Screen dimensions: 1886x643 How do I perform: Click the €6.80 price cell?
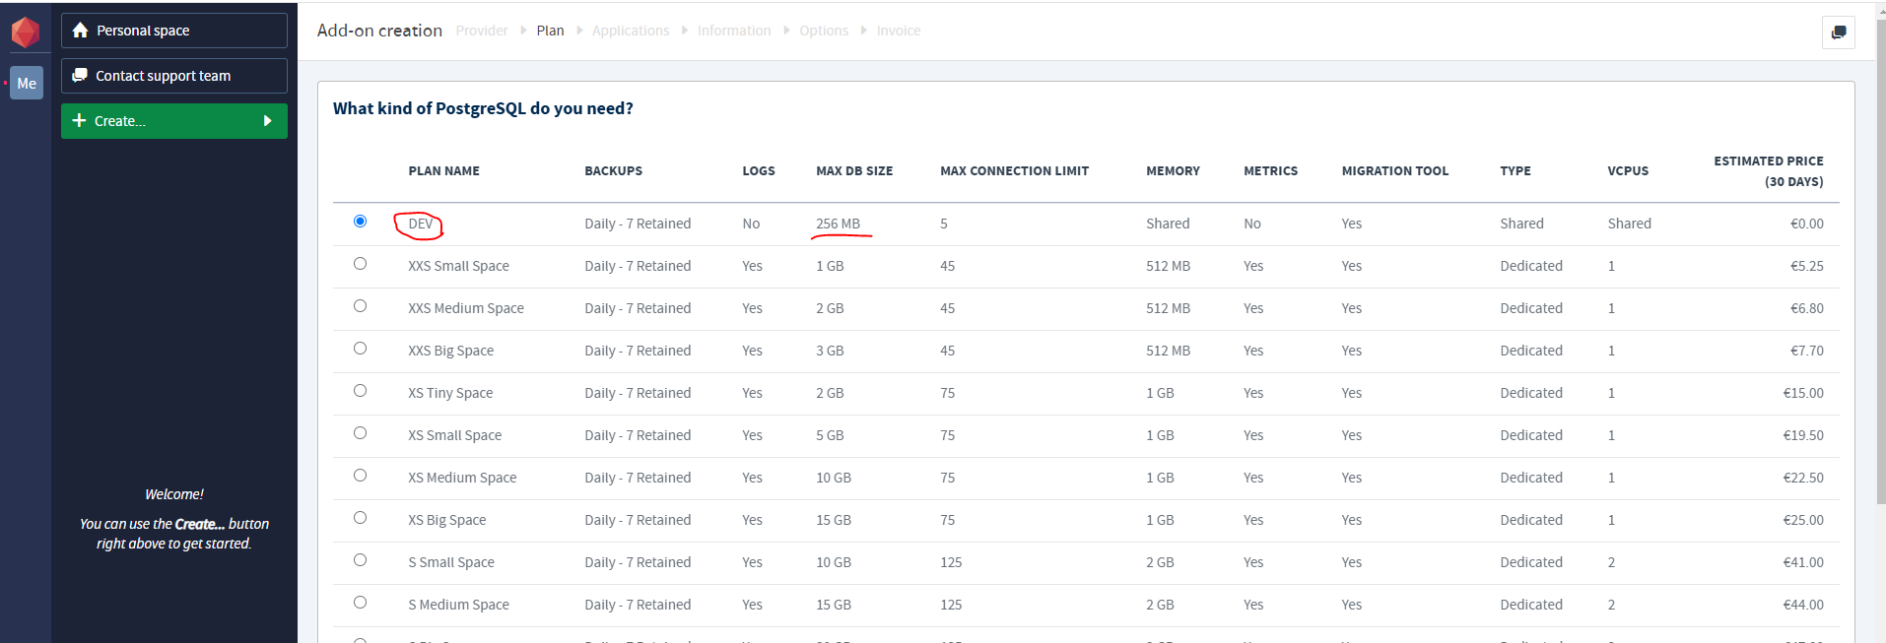tap(1806, 308)
